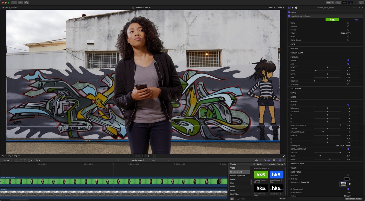Toggle the Browser display button in toolbar

tap(338, 3)
